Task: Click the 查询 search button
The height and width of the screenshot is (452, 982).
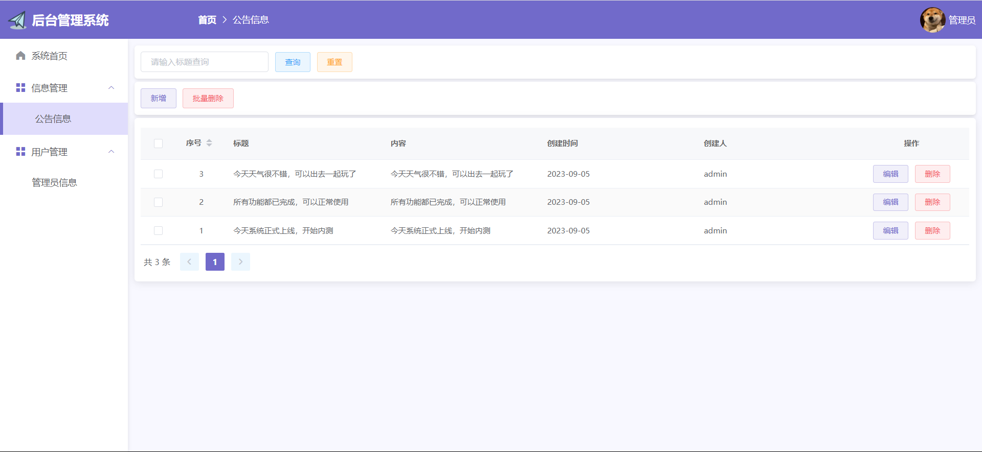Action: coord(293,62)
